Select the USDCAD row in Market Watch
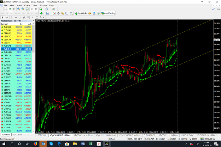This screenshot has height=147, width=221. click(x=16, y=37)
